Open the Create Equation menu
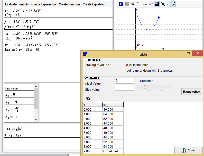Screen dimensions: 204x156 (94, 4)
